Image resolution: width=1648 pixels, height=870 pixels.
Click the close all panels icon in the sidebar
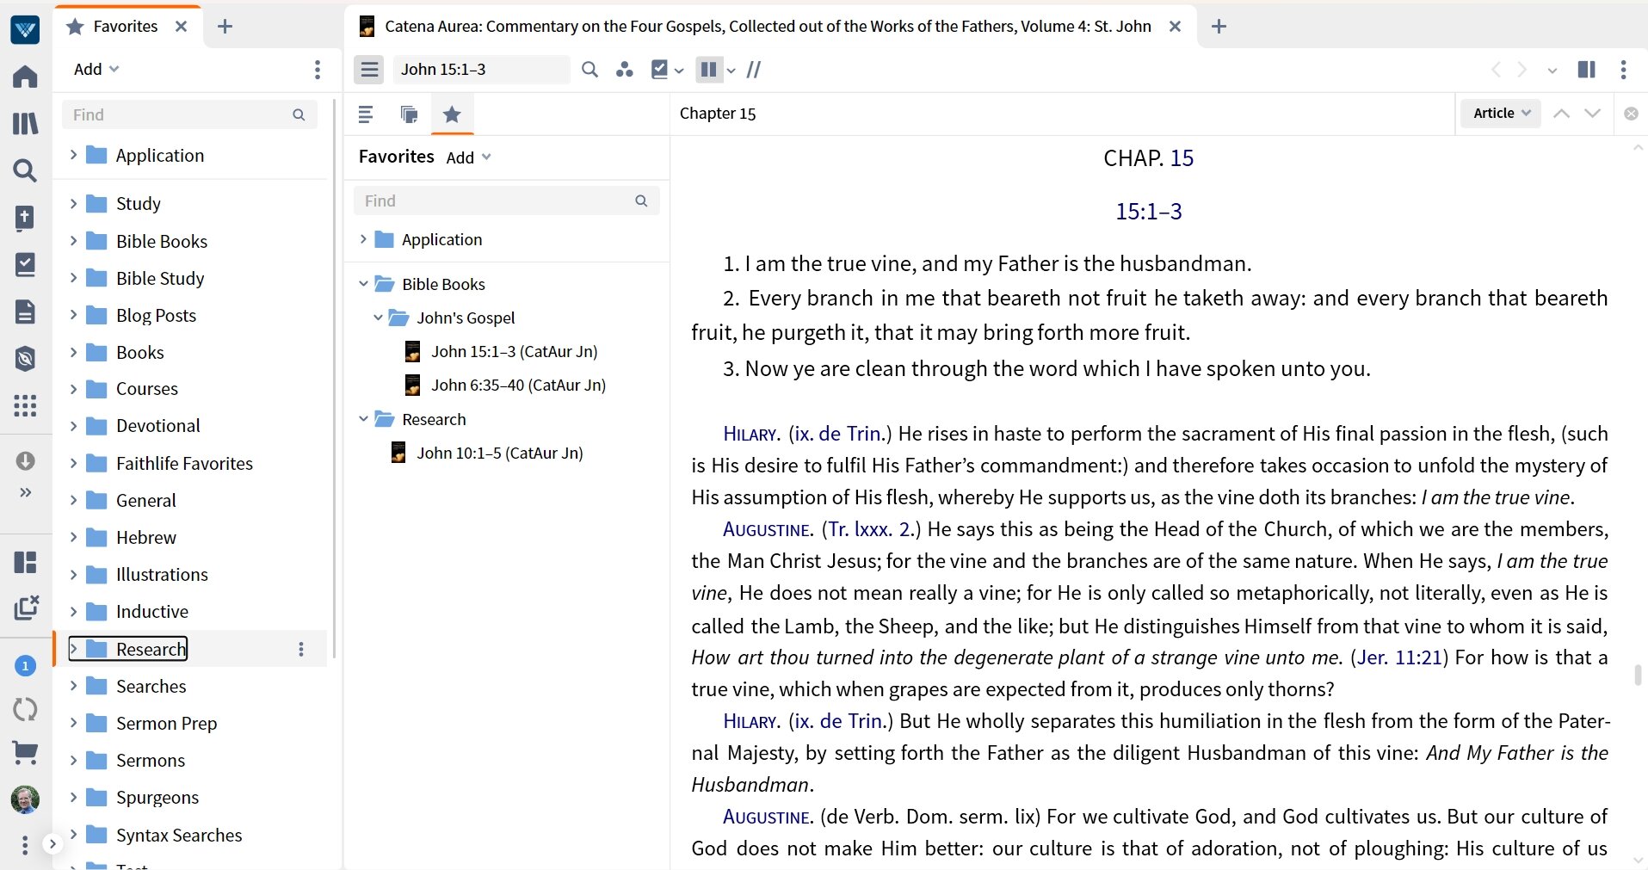[26, 608]
